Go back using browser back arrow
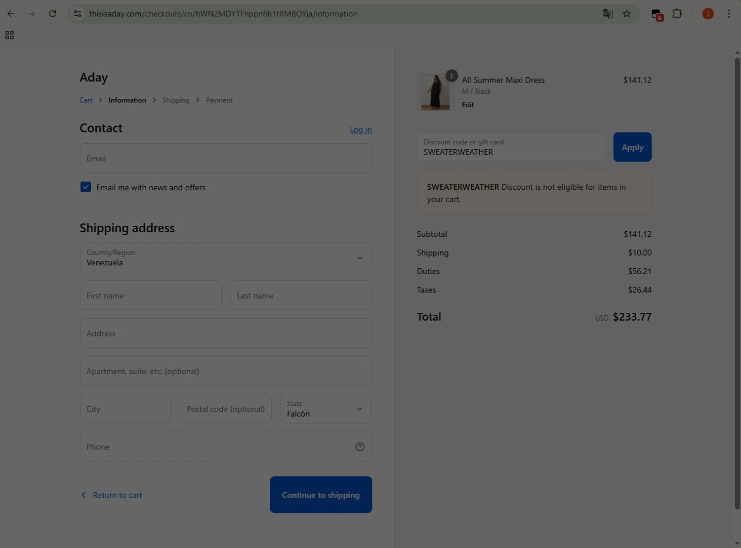The image size is (741, 548). click(x=11, y=14)
